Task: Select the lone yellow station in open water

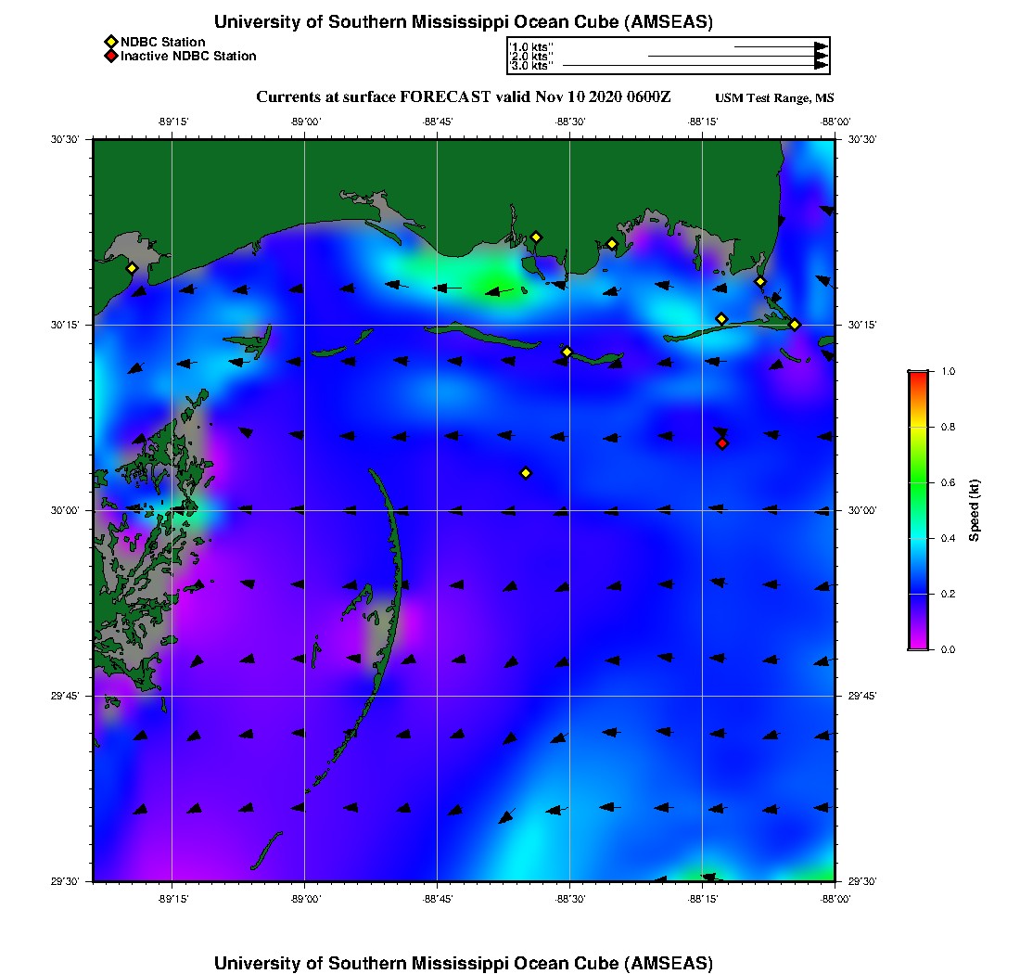Action: click(x=526, y=473)
